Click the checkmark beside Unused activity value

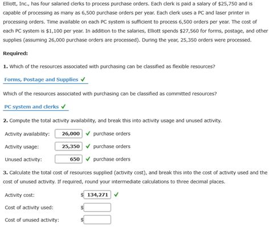click(x=88, y=159)
